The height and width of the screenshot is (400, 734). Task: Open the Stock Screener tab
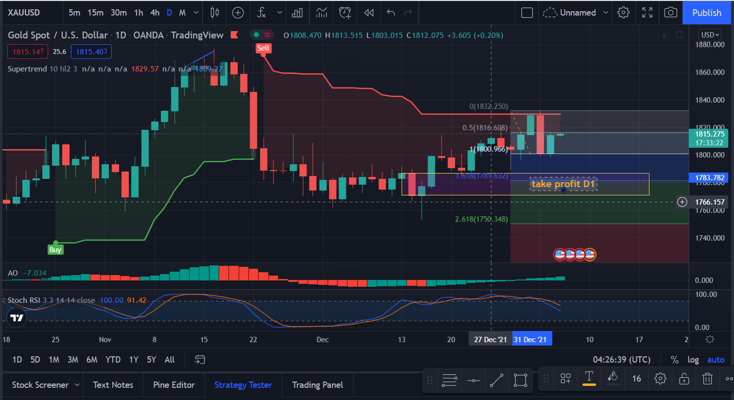(x=40, y=385)
